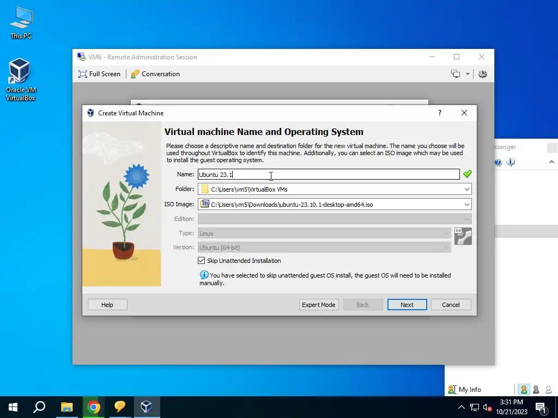Select the grey away status user icon

pyautogui.click(x=536, y=390)
